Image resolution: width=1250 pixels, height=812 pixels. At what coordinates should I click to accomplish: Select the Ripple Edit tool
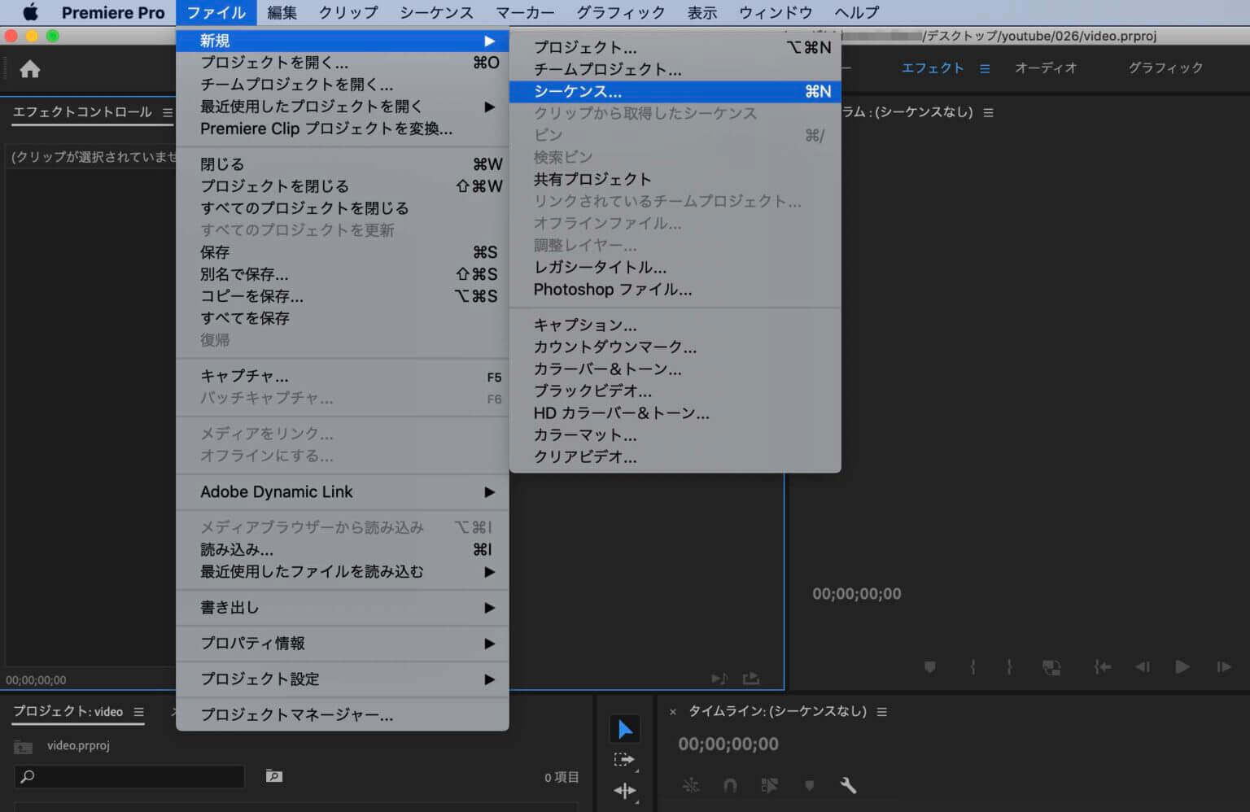(624, 790)
